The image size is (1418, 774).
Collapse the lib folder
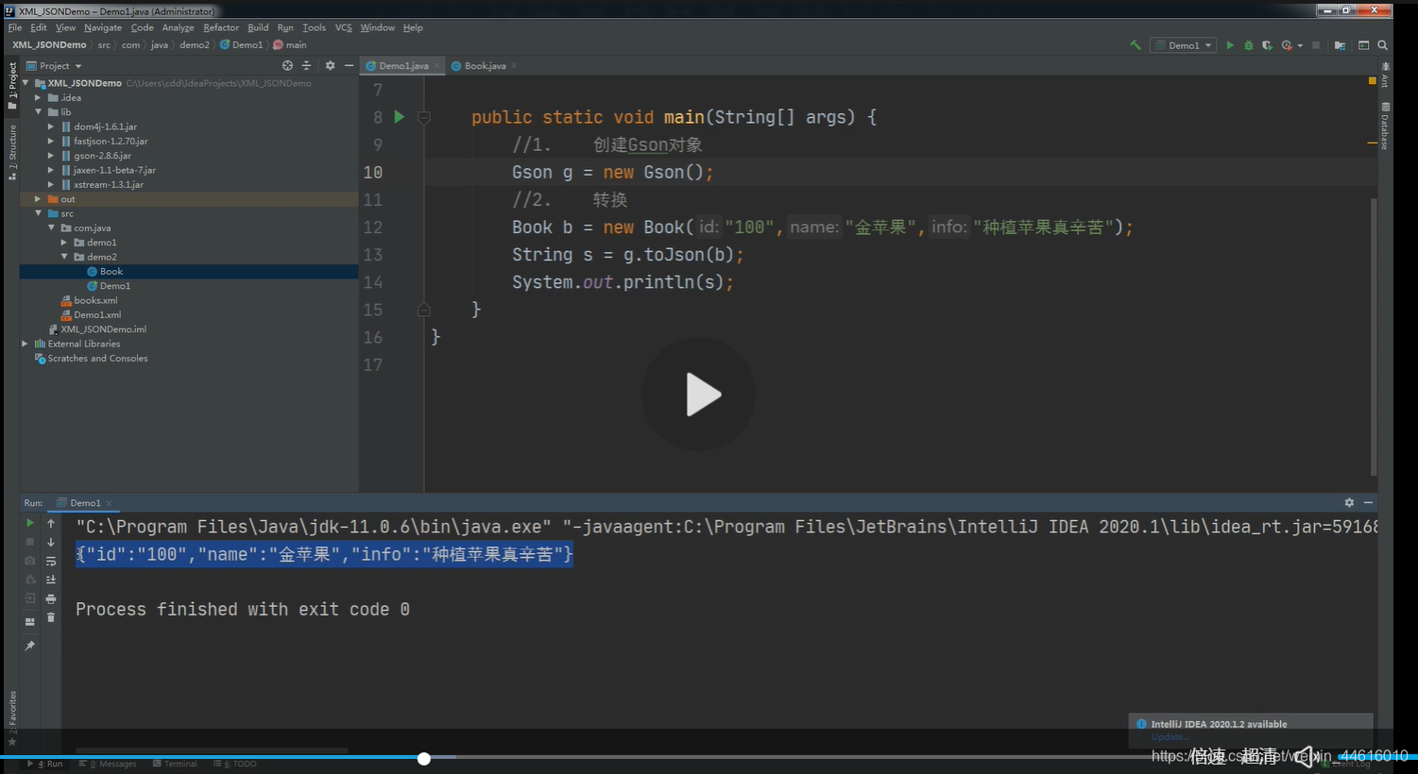pyautogui.click(x=38, y=112)
